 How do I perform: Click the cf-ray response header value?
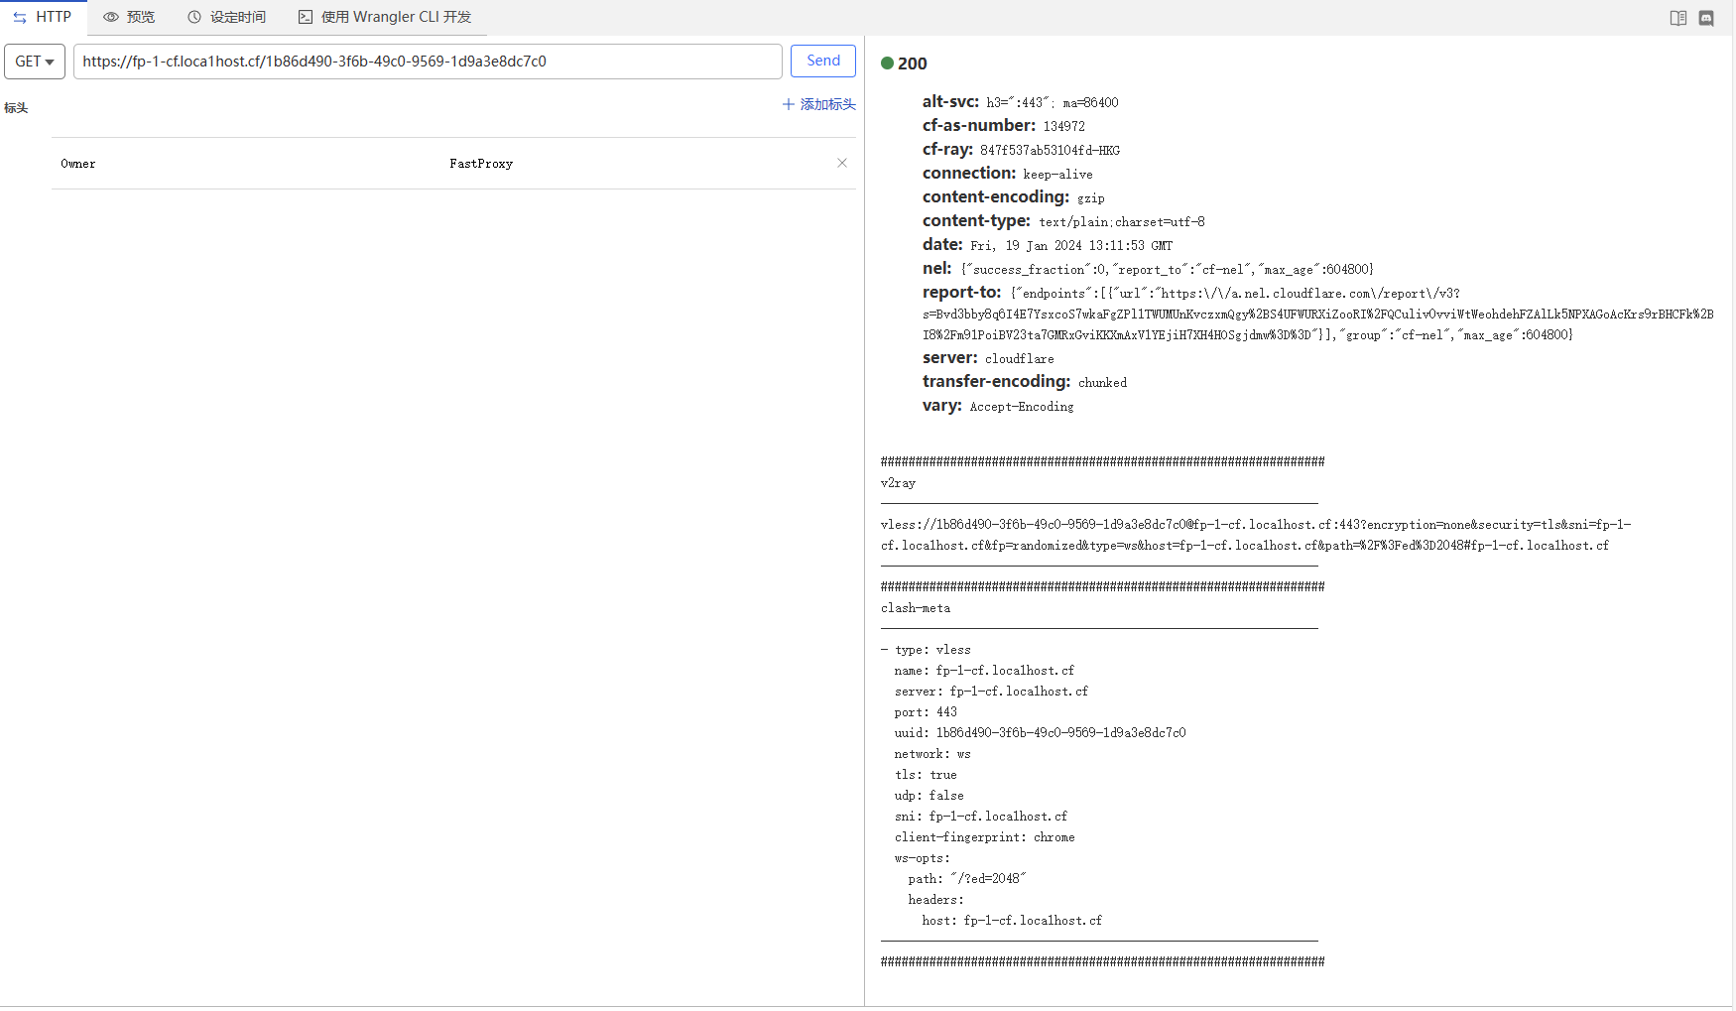[x=1050, y=151]
